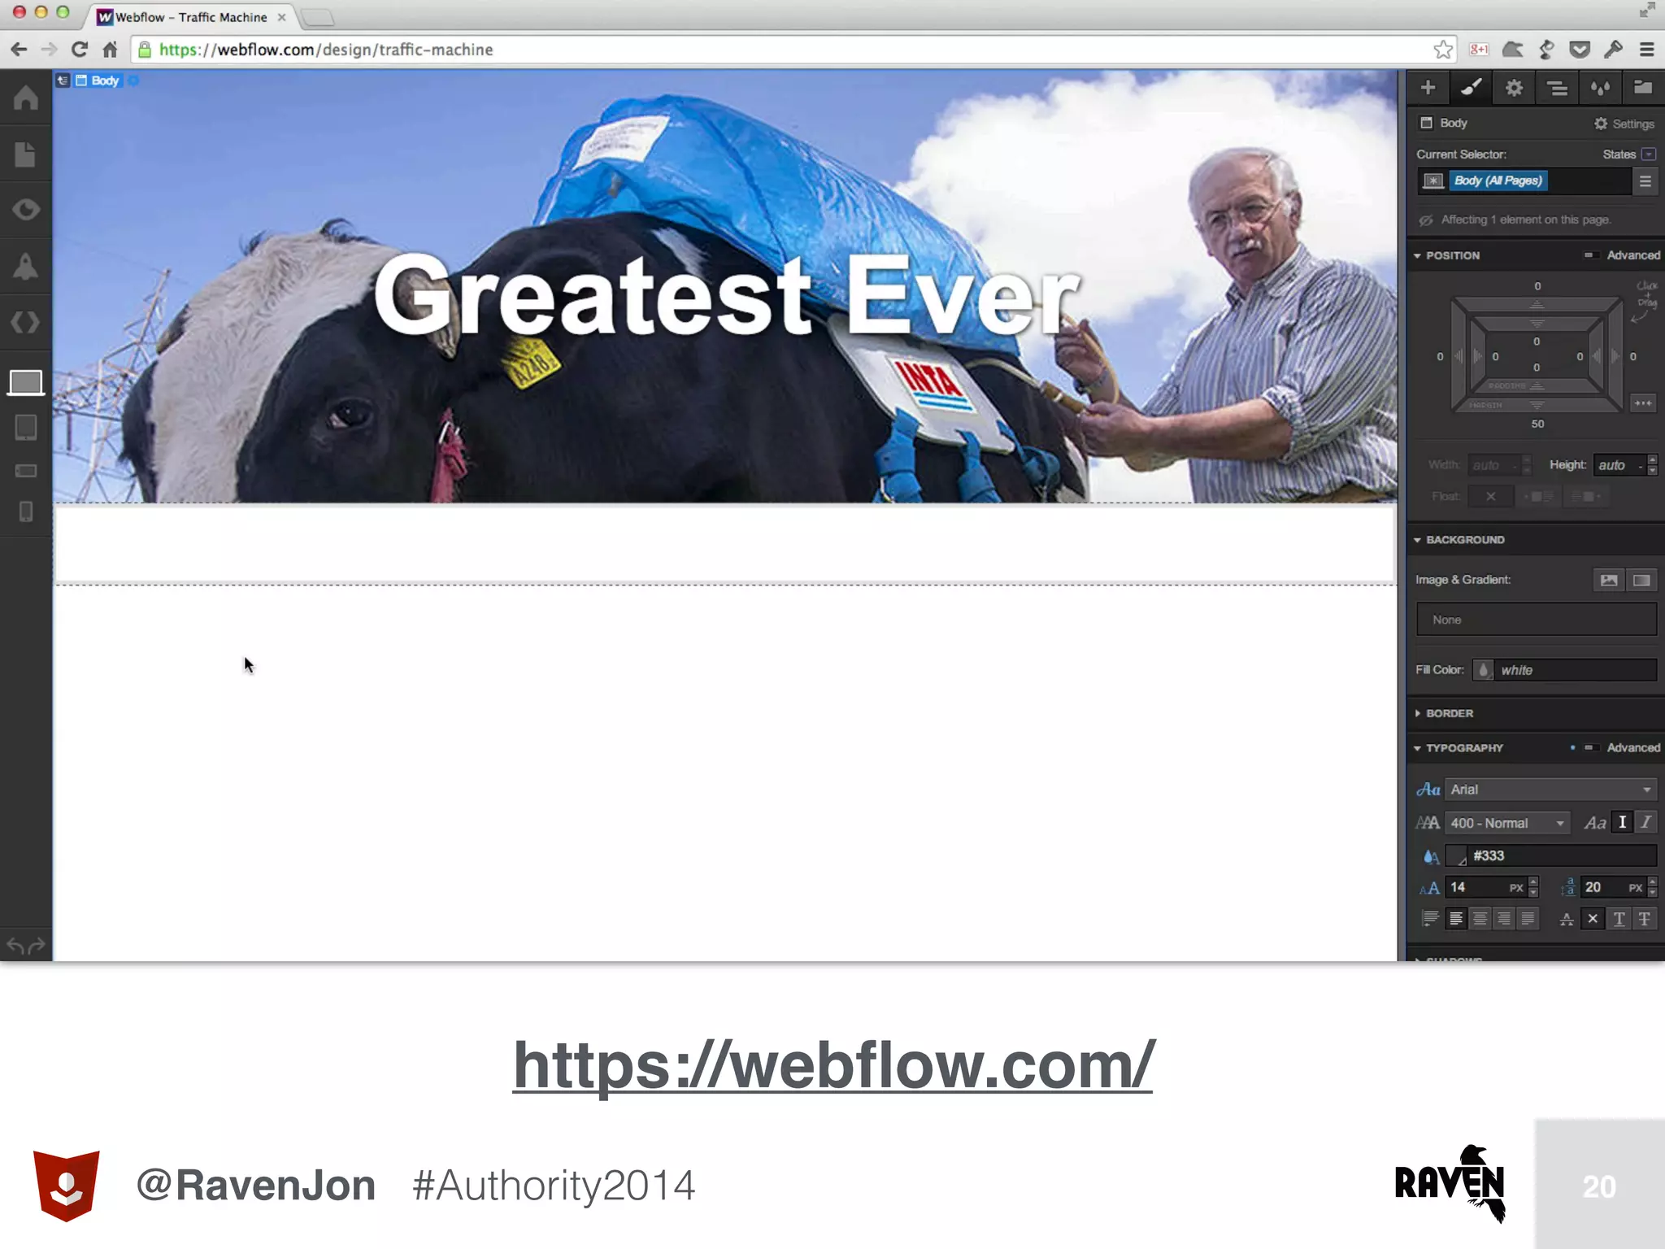Decrease line height with stepper down
1665x1249 pixels.
coord(1652,893)
